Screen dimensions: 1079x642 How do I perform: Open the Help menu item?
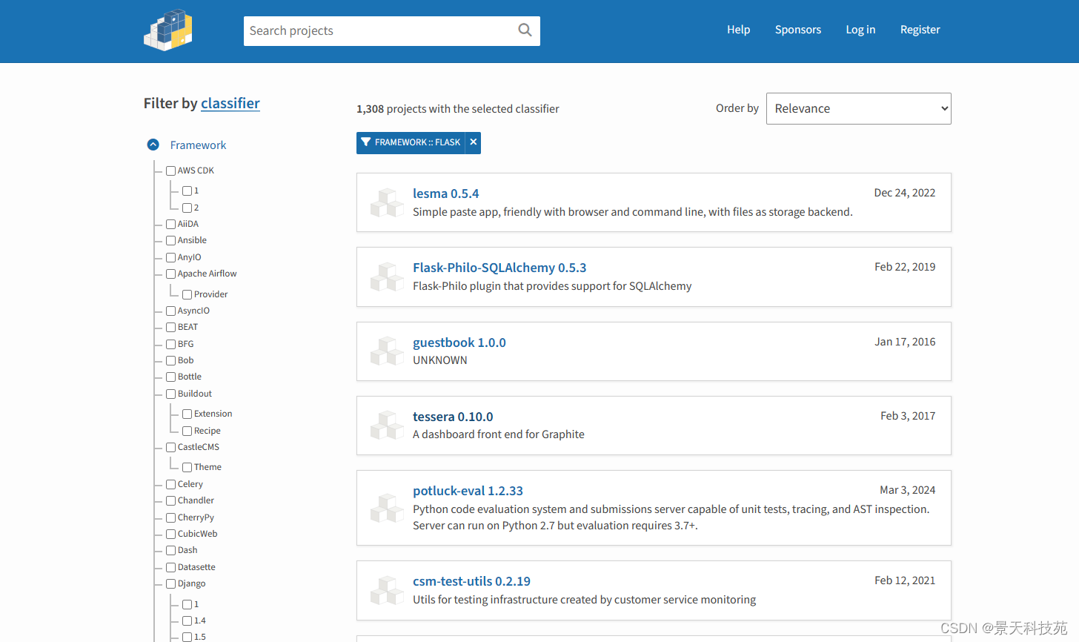pyautogui.click(x=738, y=30)
